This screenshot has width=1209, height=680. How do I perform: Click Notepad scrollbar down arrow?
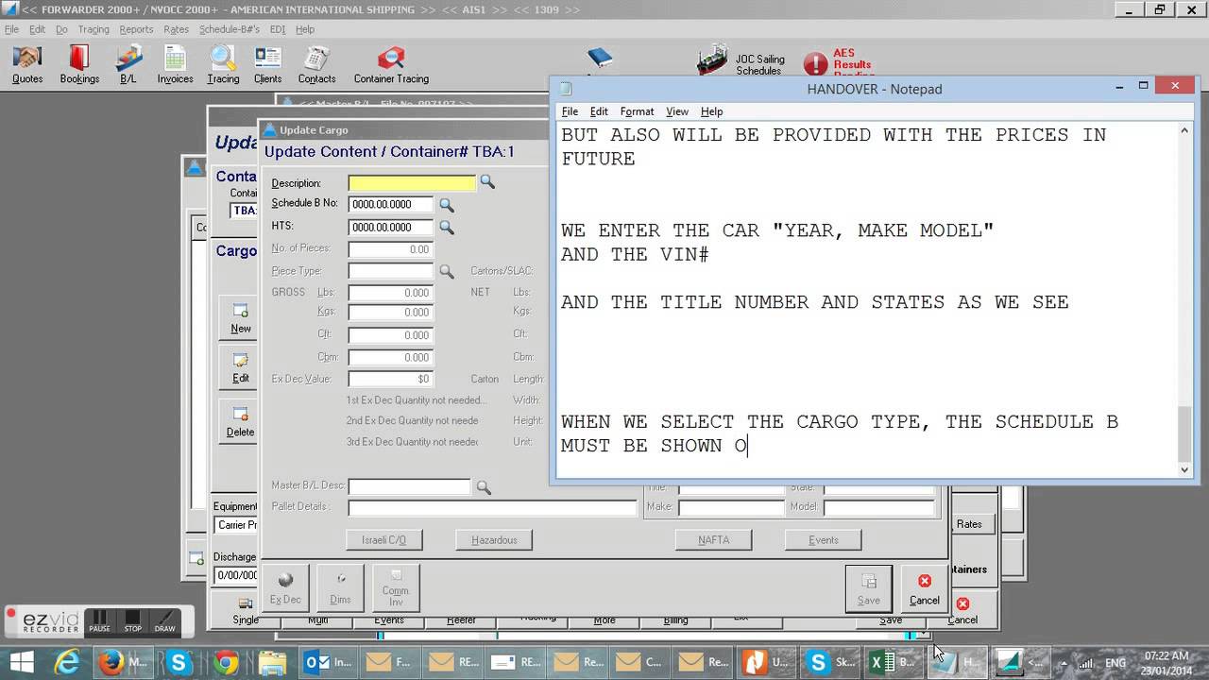(x=1185, y=469)
